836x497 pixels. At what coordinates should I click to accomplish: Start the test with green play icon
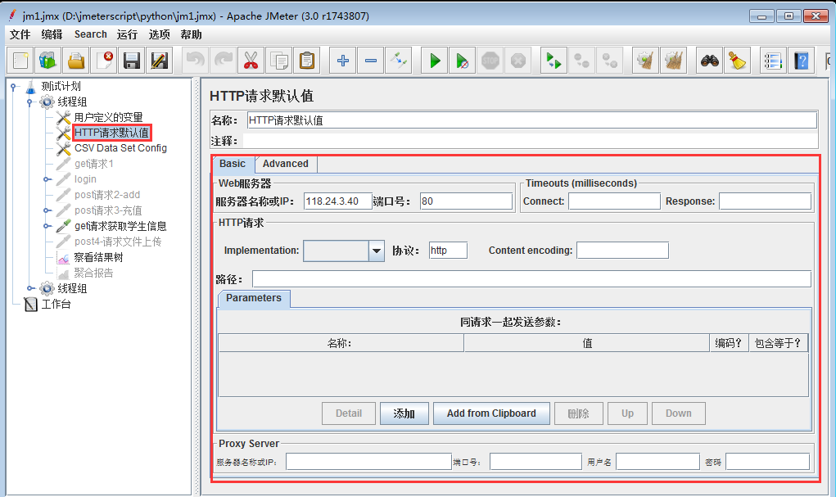[435, 61]
